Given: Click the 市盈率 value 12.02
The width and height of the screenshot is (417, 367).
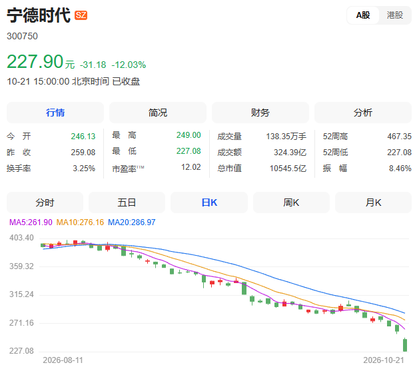Looking at the screenshot, I should pos(191,167).
